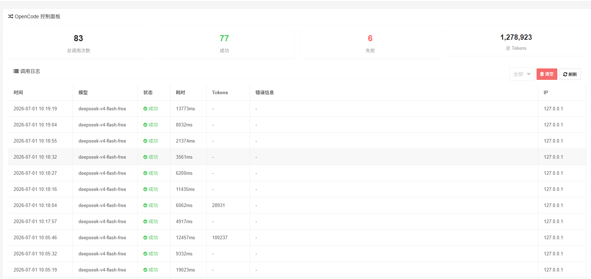Click the 模型 column header
The width and height of the screenshot is (591, 279).
pos(83,92)
